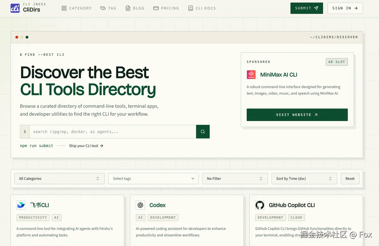Go to the Blog nav item
379x246 pixels.
135,8
